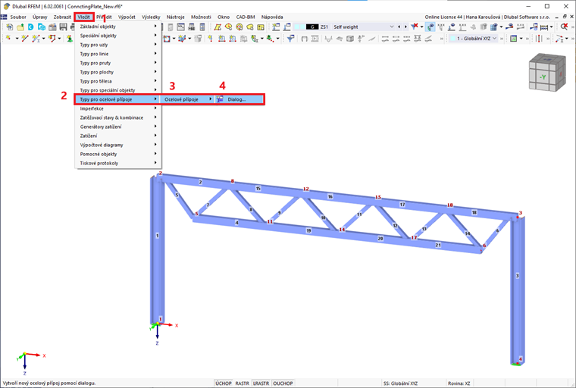This screenshot has width=576, height=388.
Task: Click the Dialog entry icon in submenu
Action: click(220, 99)
